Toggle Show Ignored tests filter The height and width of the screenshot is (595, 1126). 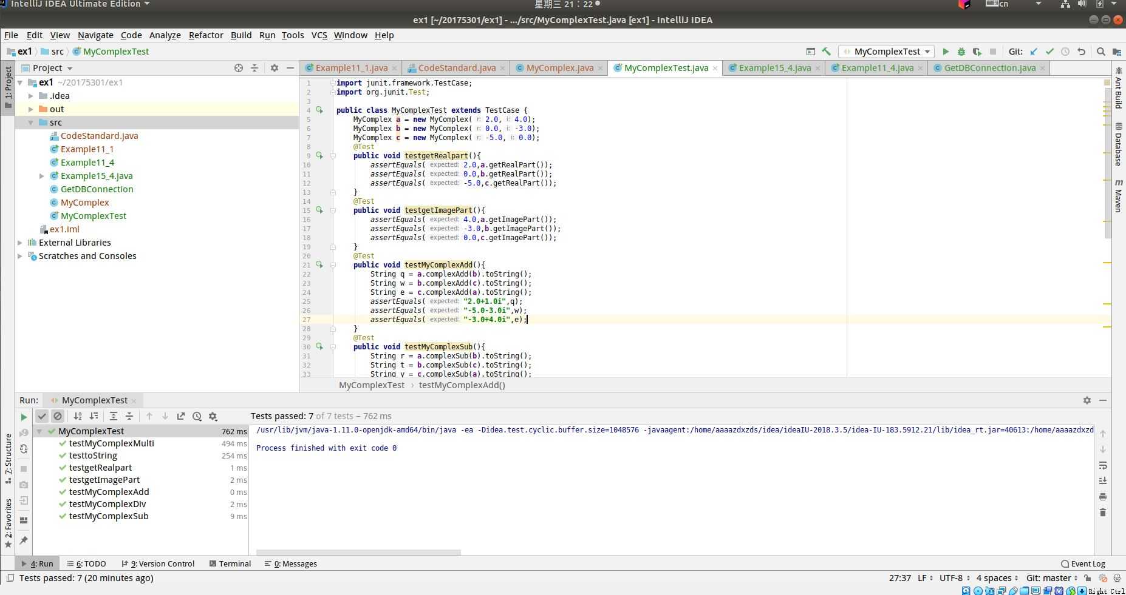pyautogui.click(x=58, y=416)
